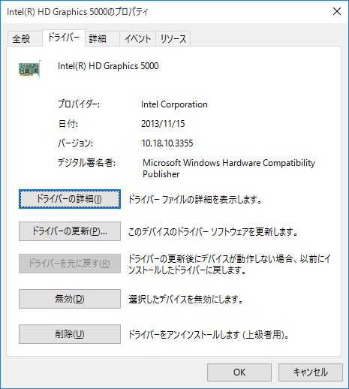The width and height of the screenshot is (349, 389).
Task: Click the graphics card device icon
Action: click(29, 69)
